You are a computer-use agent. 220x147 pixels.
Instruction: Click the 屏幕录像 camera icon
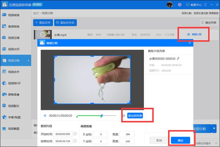4,94
